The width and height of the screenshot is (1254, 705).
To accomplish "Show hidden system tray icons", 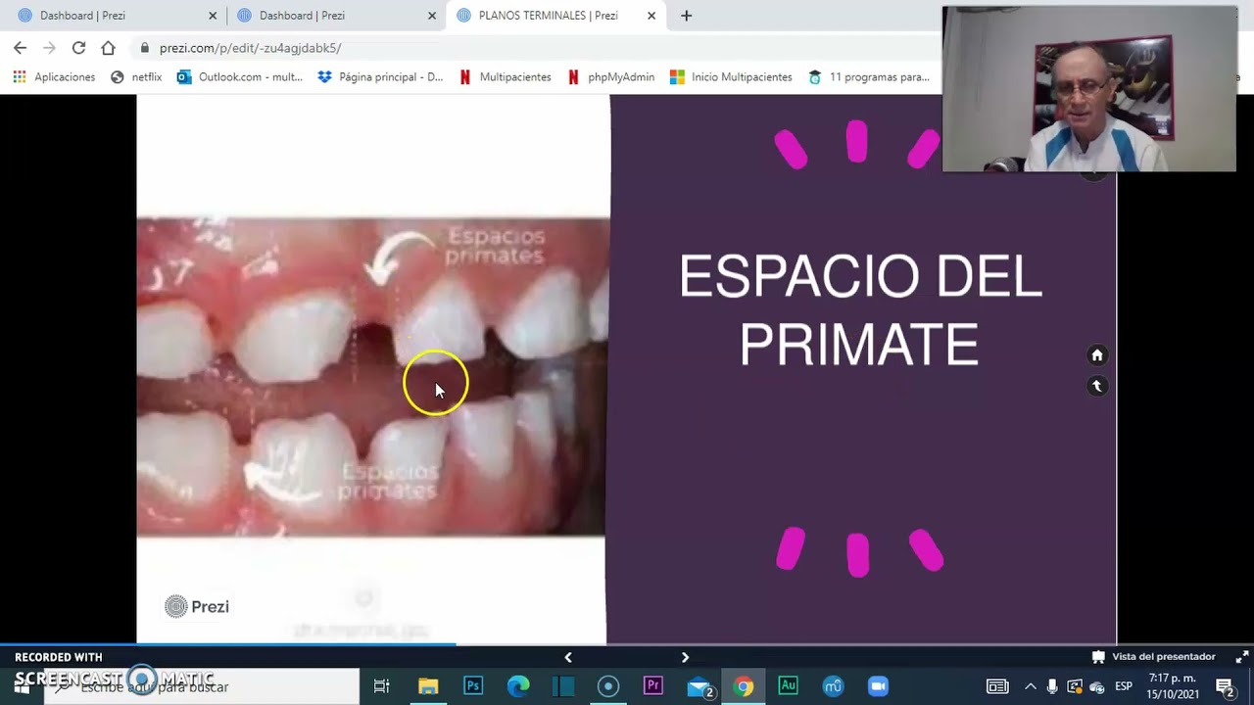I will point(1030,686).
